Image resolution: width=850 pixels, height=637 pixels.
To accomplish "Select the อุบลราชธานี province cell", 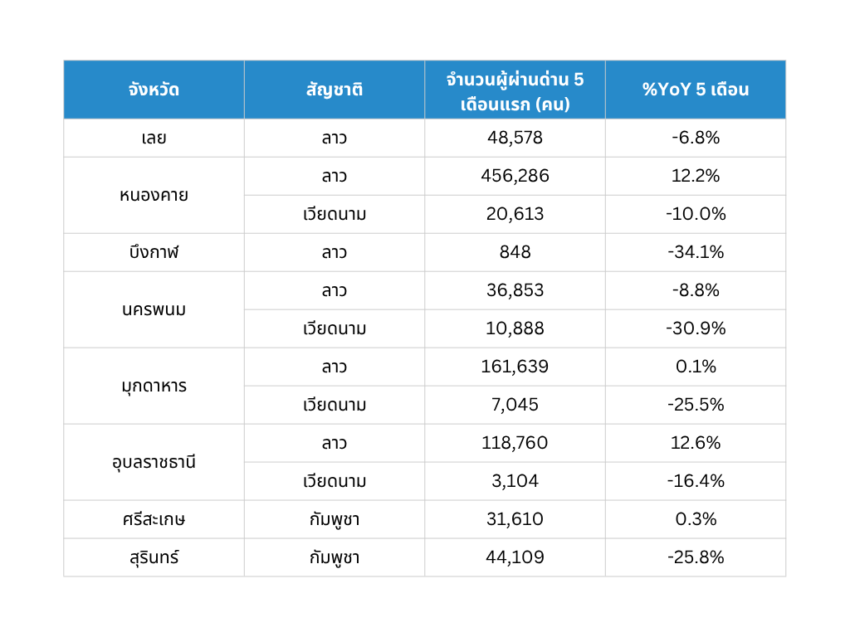I will pyautogui.click(x=154, y=463).
